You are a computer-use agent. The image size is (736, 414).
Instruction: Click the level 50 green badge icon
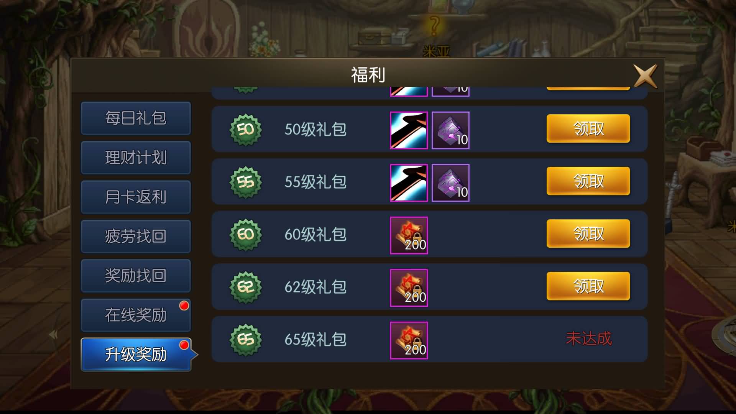click(246, 130)
